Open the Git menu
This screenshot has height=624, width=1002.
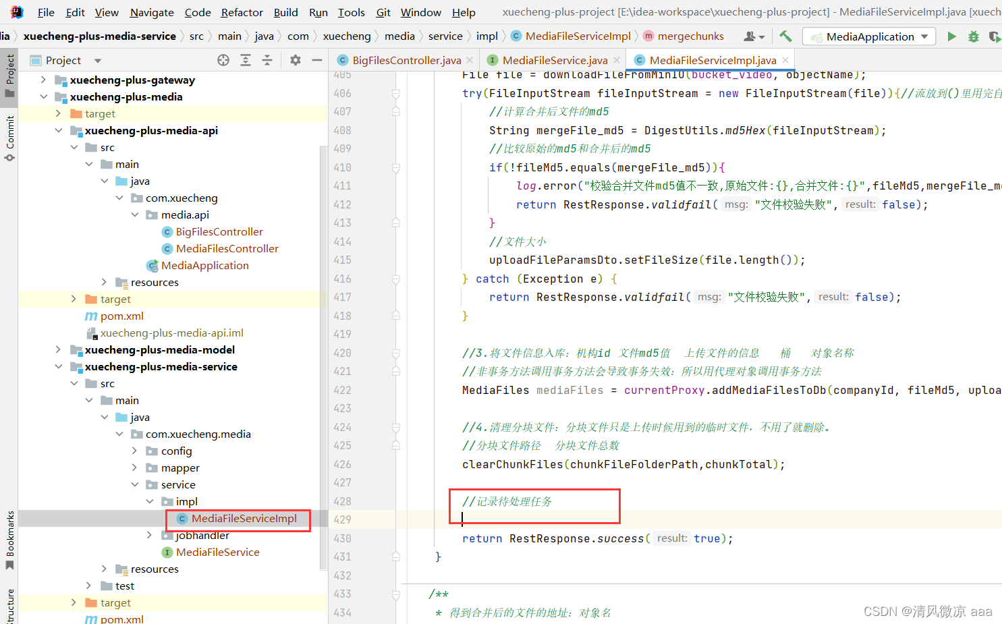[383, 12]
